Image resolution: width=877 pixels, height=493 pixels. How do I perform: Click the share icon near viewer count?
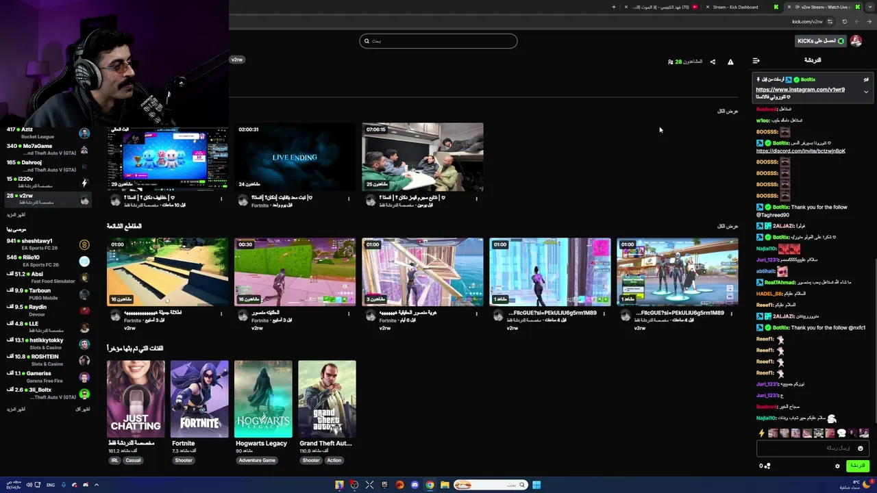tap(713, 62)
